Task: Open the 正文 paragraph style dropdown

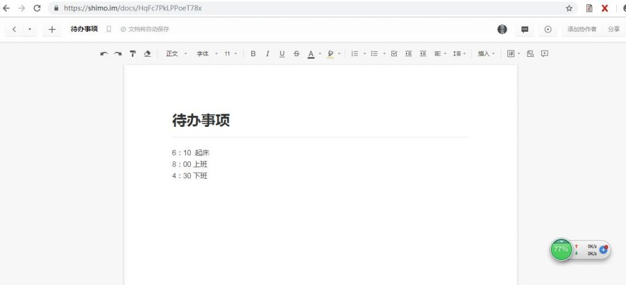Action: [176, 54]
